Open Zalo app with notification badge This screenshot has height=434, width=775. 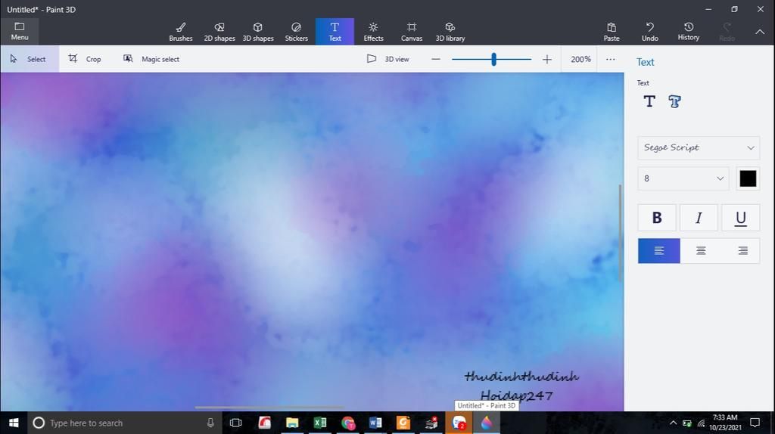tap(459, 423)
